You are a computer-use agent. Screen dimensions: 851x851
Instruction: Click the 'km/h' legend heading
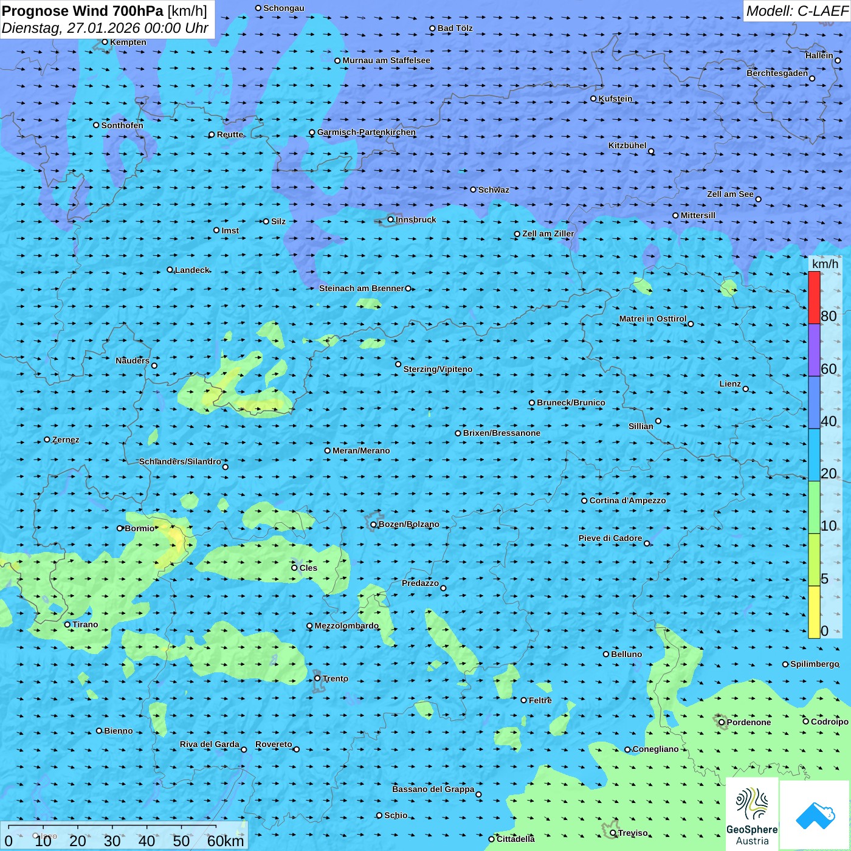tap(825, 264)
